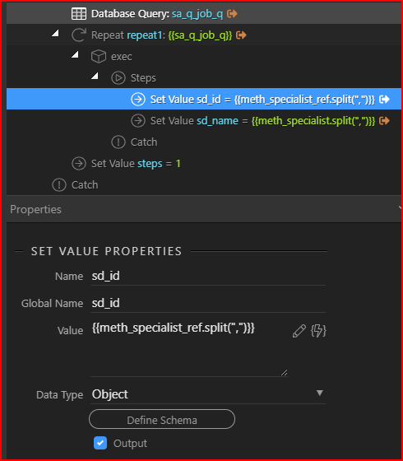This screenshot has height=461, width=403.
Task: Click the Database Query table icon
Action: (x=79, y=14)
